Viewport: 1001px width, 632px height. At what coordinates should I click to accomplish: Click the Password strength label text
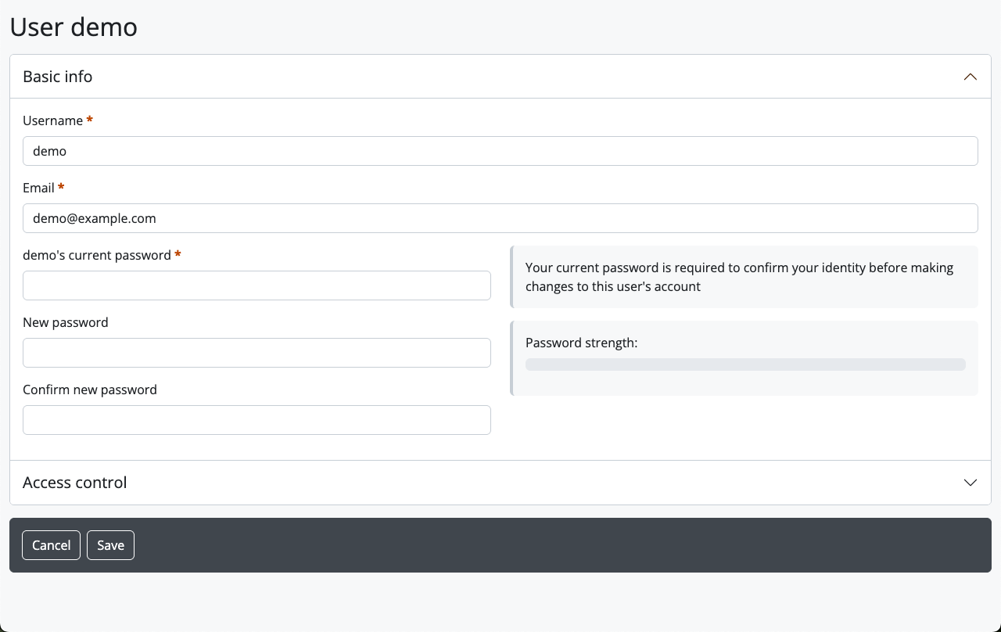(x=581, y=343)
